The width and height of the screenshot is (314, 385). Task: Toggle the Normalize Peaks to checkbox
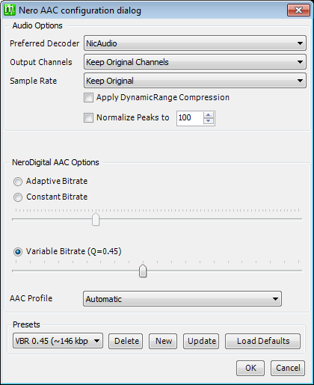click(x=88, y=117)
